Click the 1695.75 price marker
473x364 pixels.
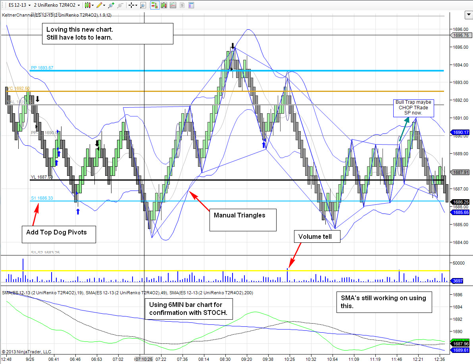click(461, 35)
